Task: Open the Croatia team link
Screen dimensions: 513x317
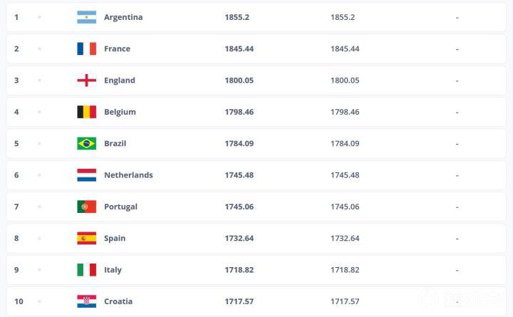Action: click(118, 301)
